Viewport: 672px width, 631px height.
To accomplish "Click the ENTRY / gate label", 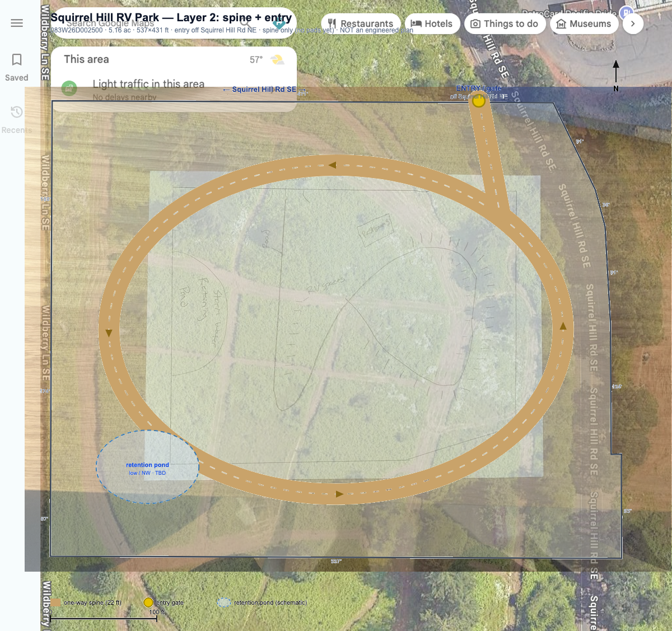I will click(479, 88).
